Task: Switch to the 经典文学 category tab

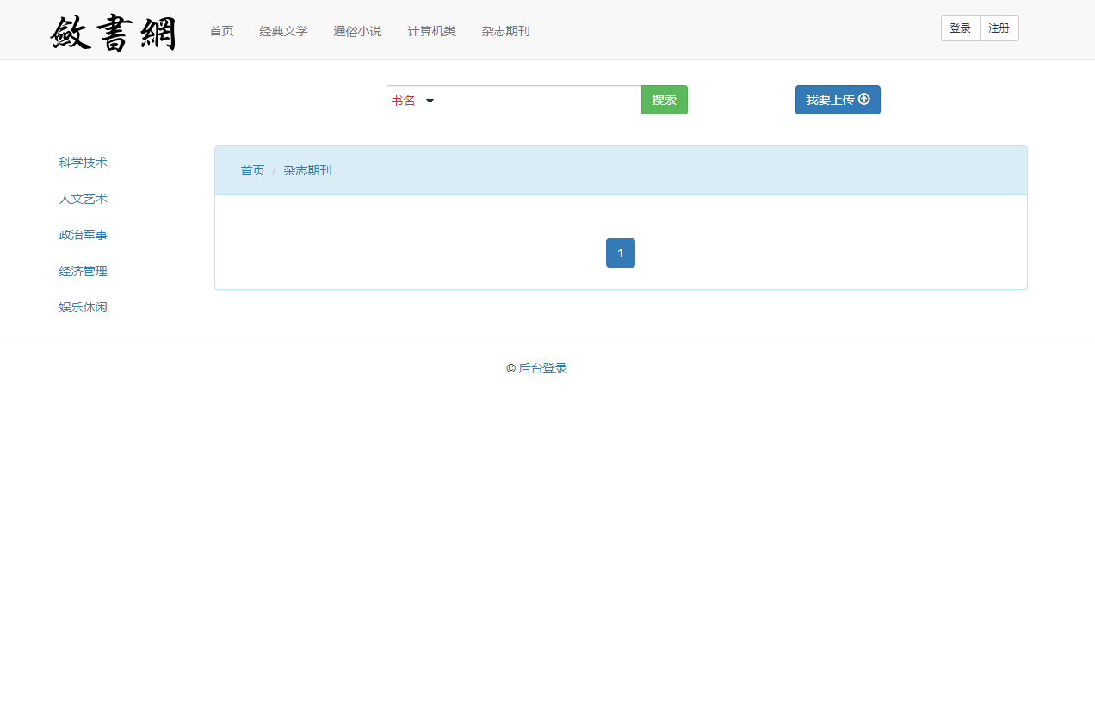Action: 283,30
